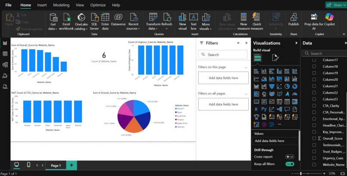This screenshot has height=176, width=347.
Task: Insert a Python visual
Action: pos(264,109)
